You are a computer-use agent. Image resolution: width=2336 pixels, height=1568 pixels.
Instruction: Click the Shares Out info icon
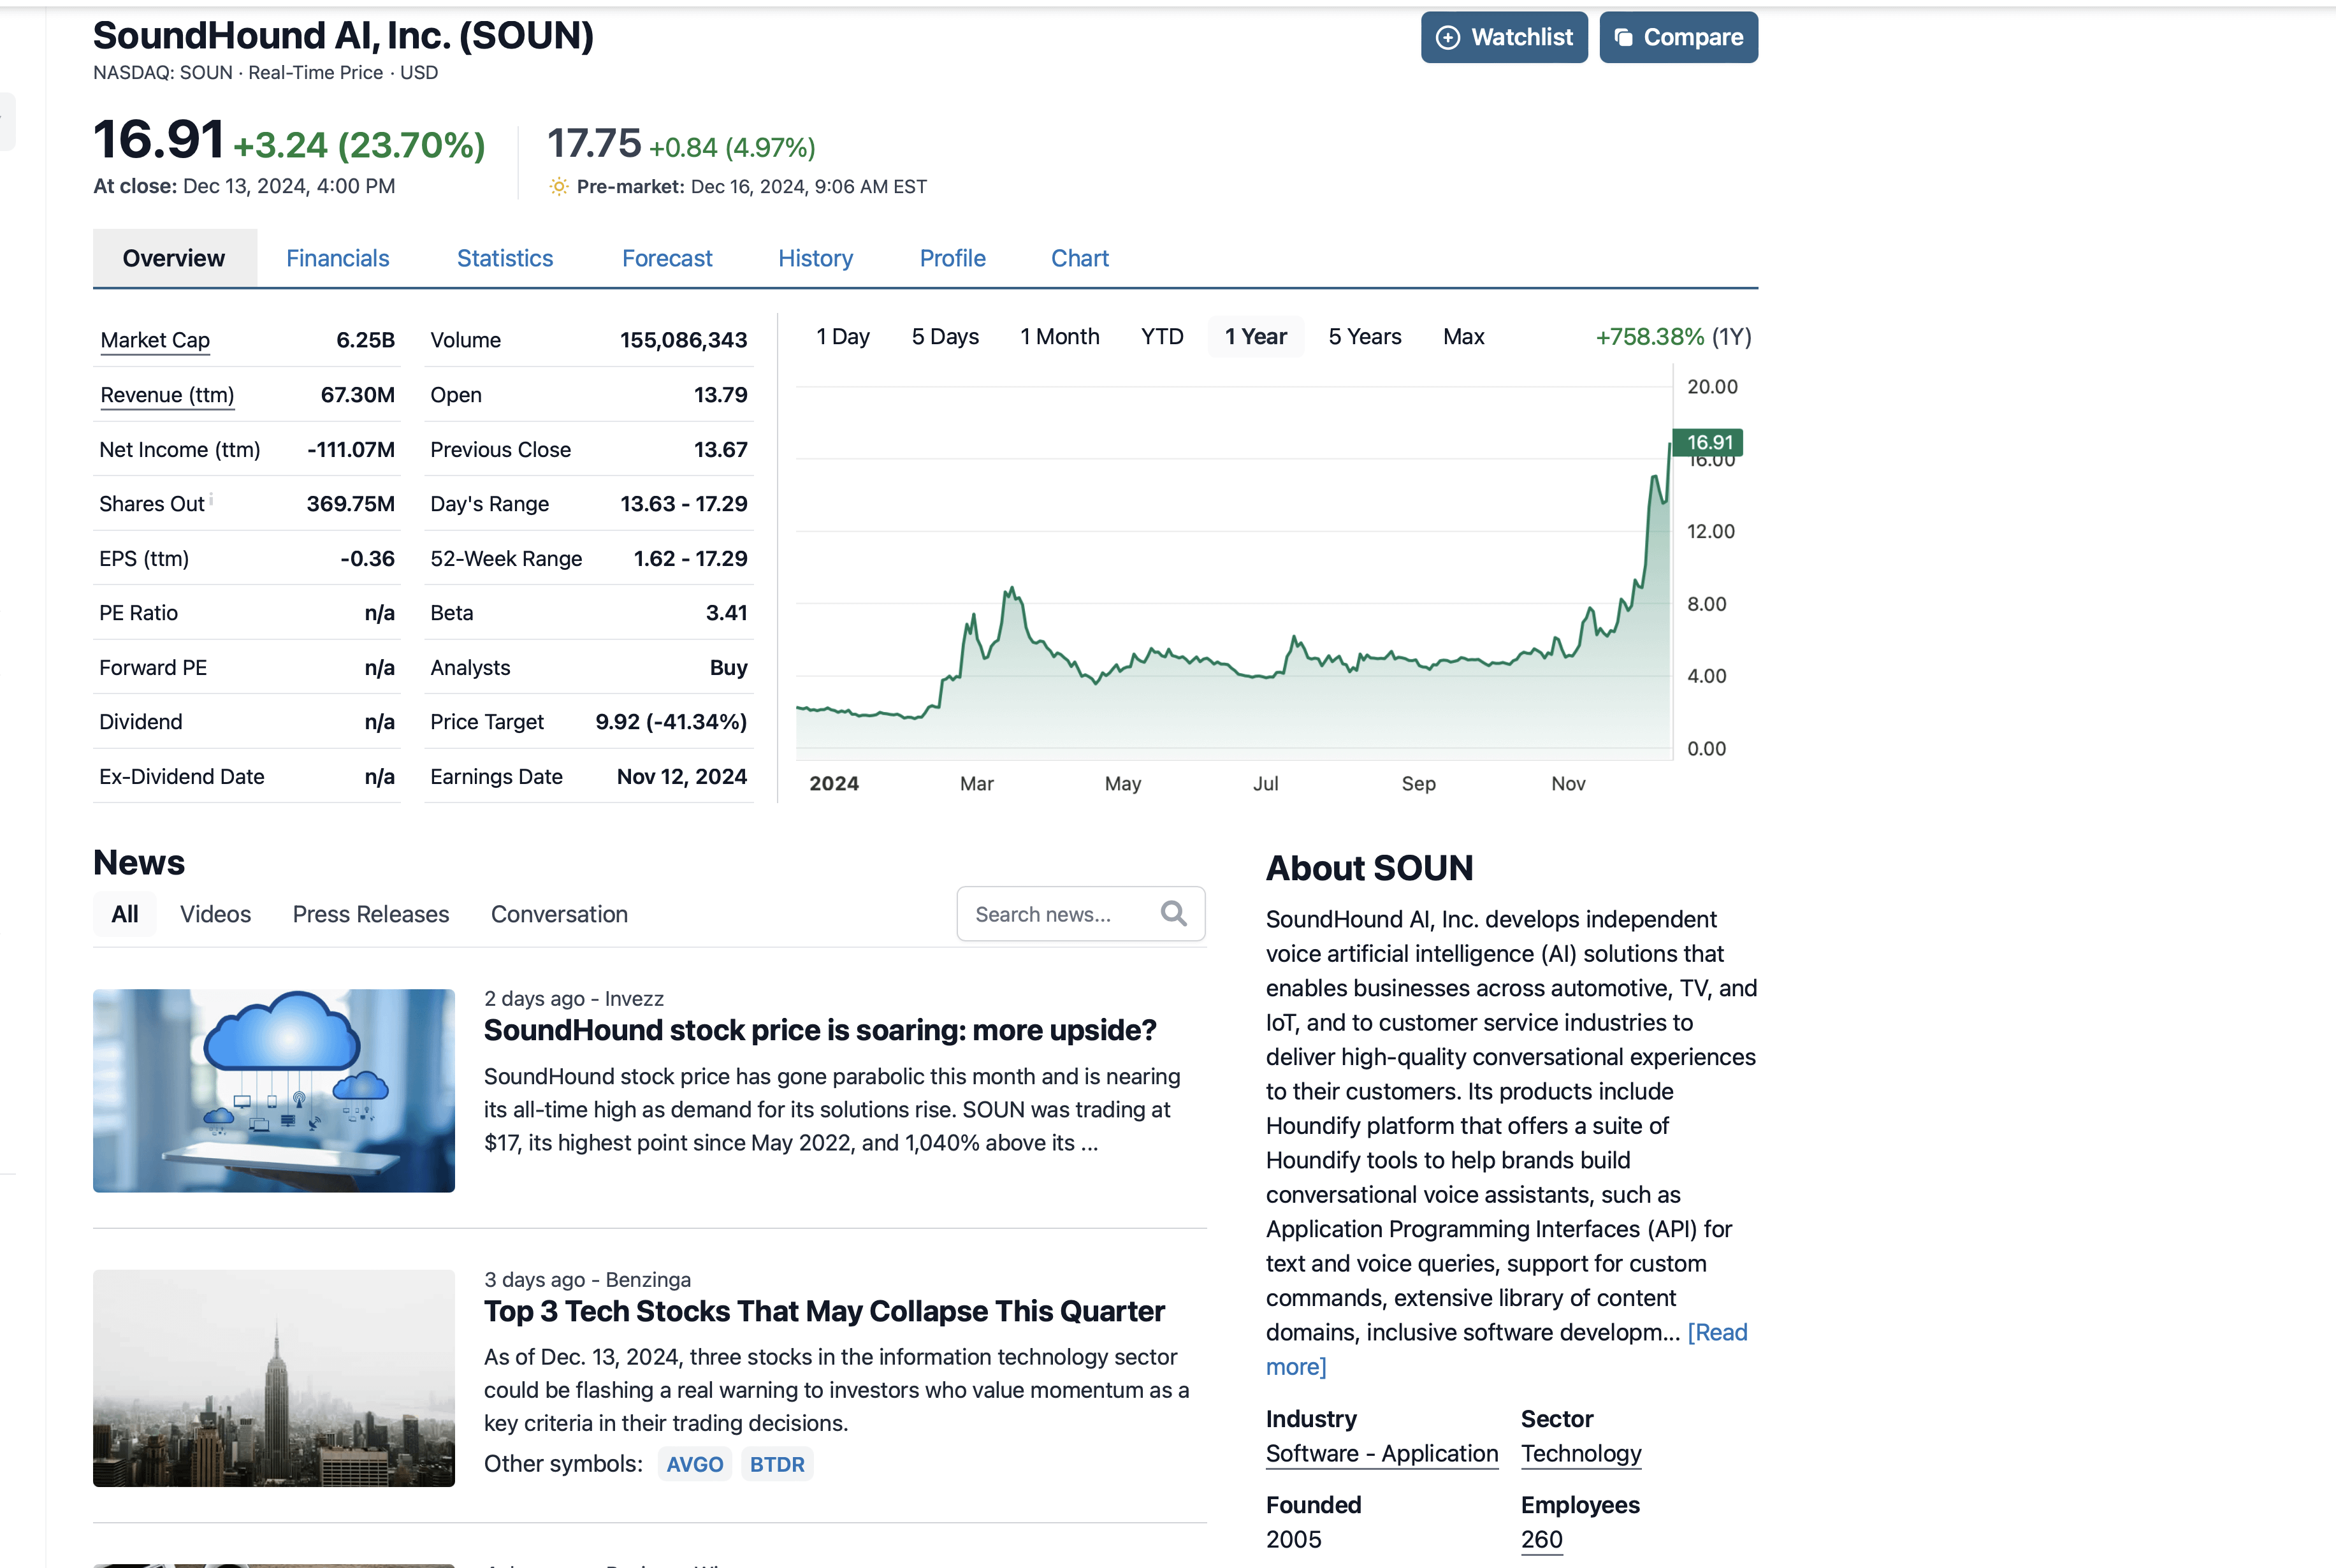[x=211, y=498]
